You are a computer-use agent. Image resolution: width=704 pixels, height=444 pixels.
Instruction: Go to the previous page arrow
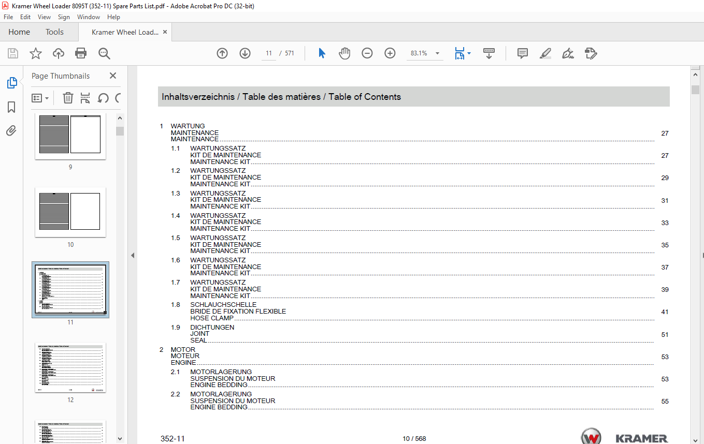pyautogui.click(x=222, y=53)
